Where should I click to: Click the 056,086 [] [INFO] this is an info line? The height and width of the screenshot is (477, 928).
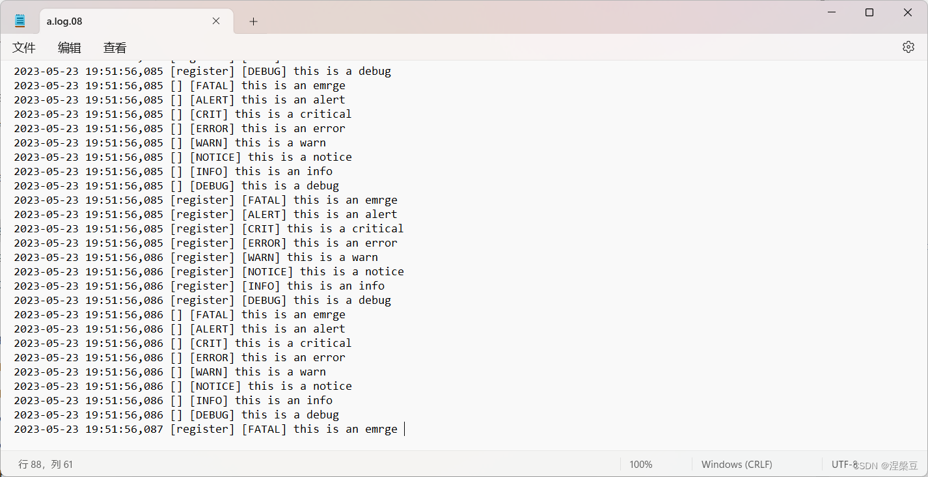173,400
